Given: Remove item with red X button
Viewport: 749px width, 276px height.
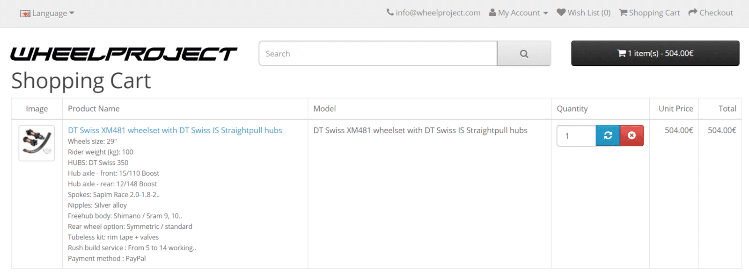Looking at the screenshot, I should pyautogui.click(x=632, y=135).
